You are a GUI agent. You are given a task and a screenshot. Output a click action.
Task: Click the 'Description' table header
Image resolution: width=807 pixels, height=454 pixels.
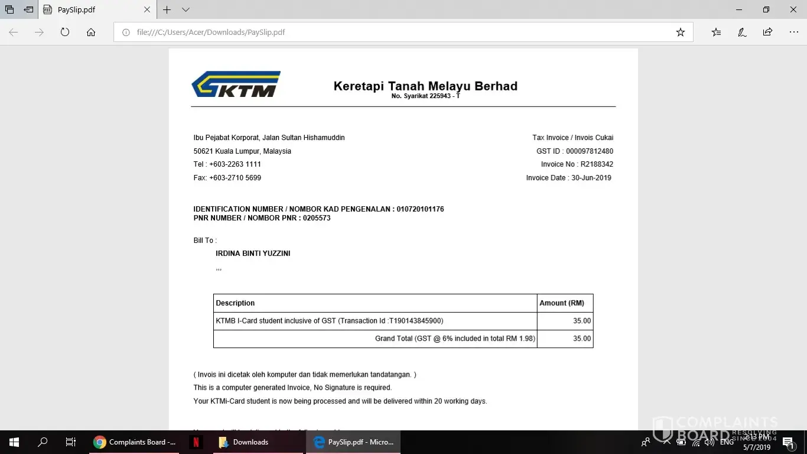point(235,303)
